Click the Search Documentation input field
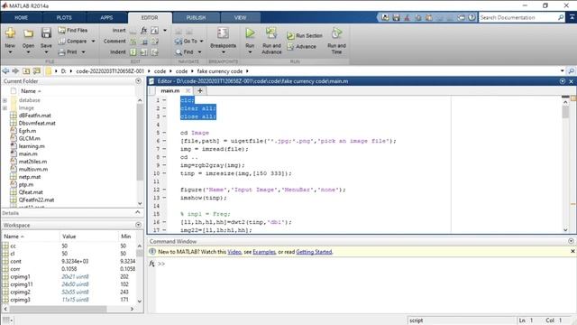 [518, 17]
